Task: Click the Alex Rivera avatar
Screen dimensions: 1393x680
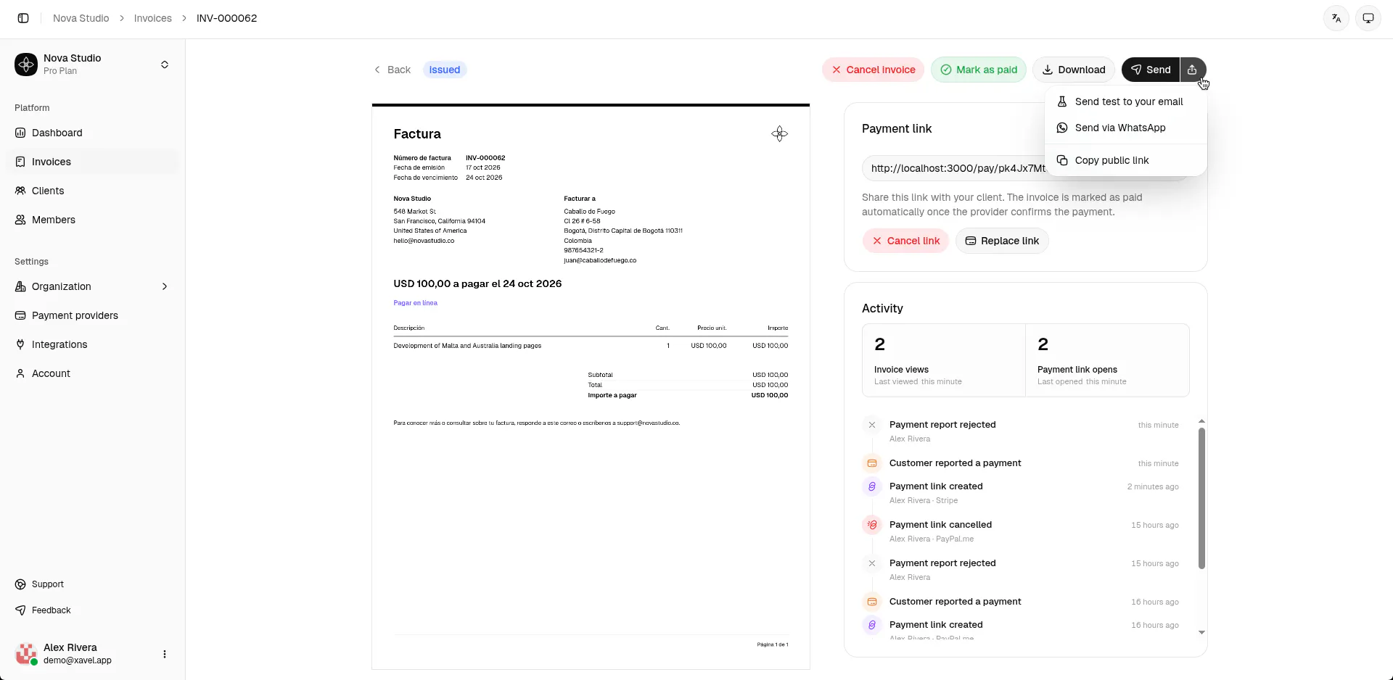Action: [x=26, y=654]
